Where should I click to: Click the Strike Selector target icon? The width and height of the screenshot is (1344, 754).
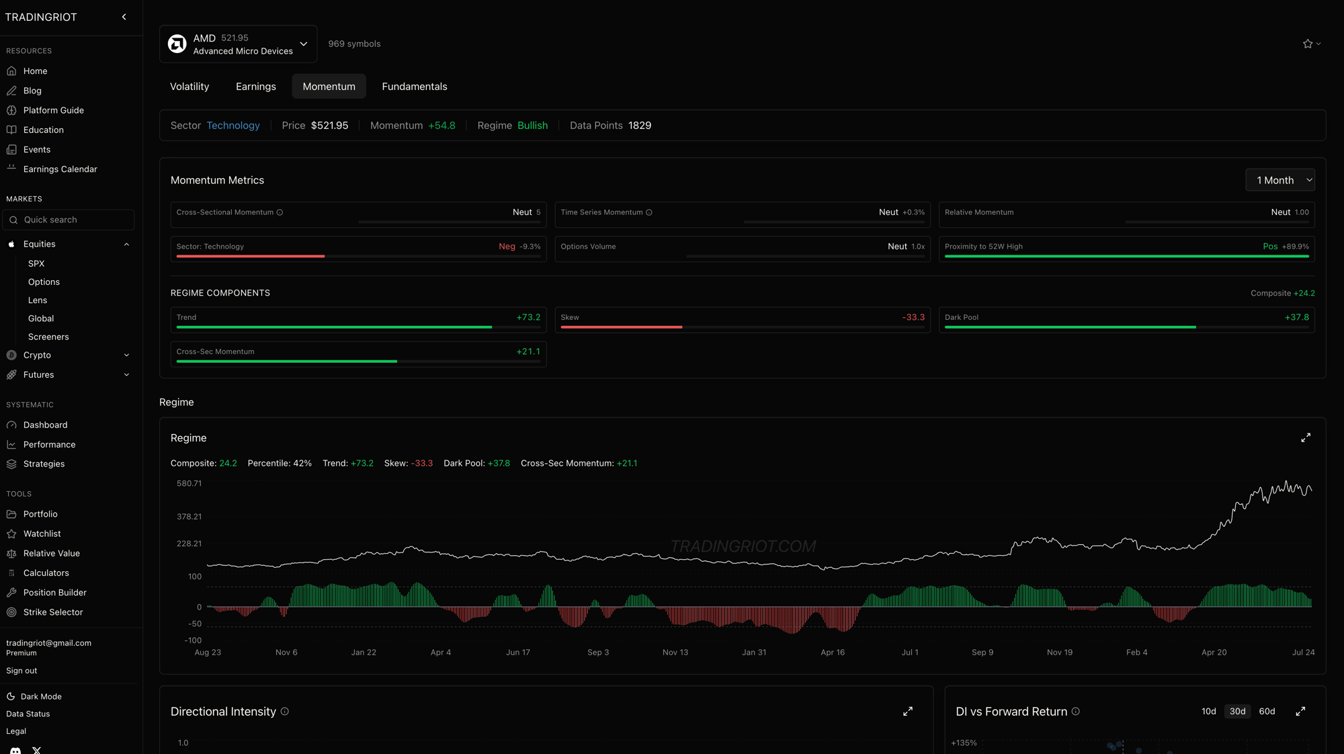[11, 612]
